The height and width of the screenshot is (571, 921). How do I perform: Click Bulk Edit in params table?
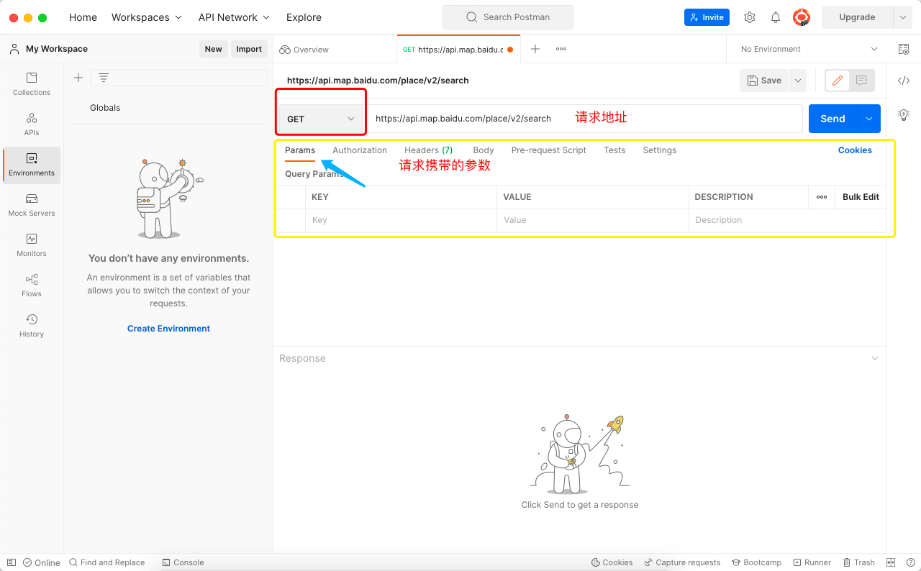[x=861, y=197]
